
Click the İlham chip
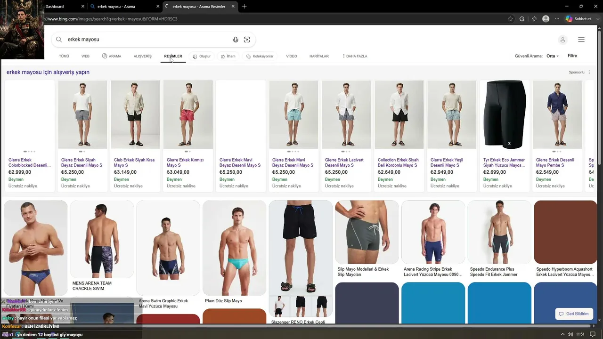click(x=228, y=56)
